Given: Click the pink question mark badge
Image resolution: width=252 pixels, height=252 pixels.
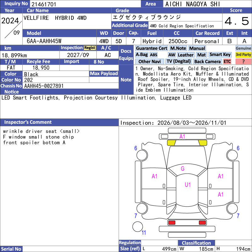Looking at the screenshot, I should coord(243,61).
